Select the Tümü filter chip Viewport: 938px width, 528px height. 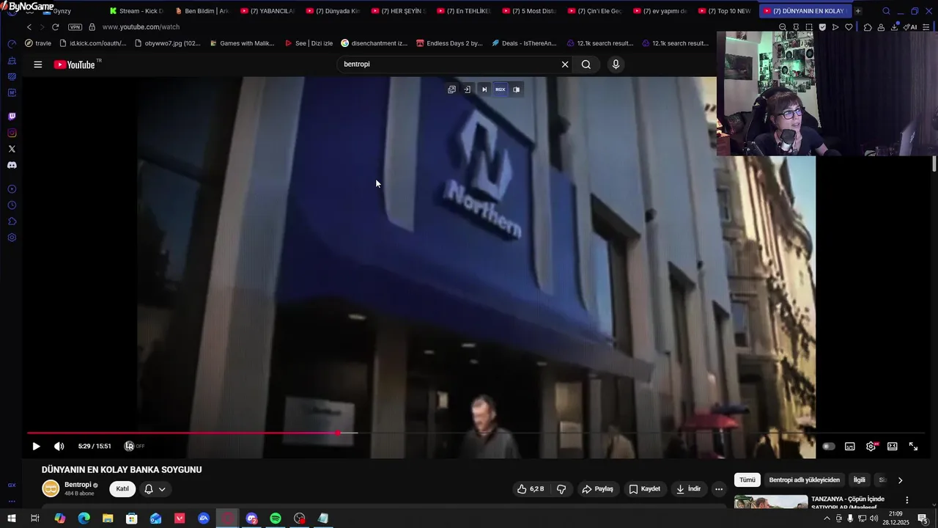[x=747, y=480]
